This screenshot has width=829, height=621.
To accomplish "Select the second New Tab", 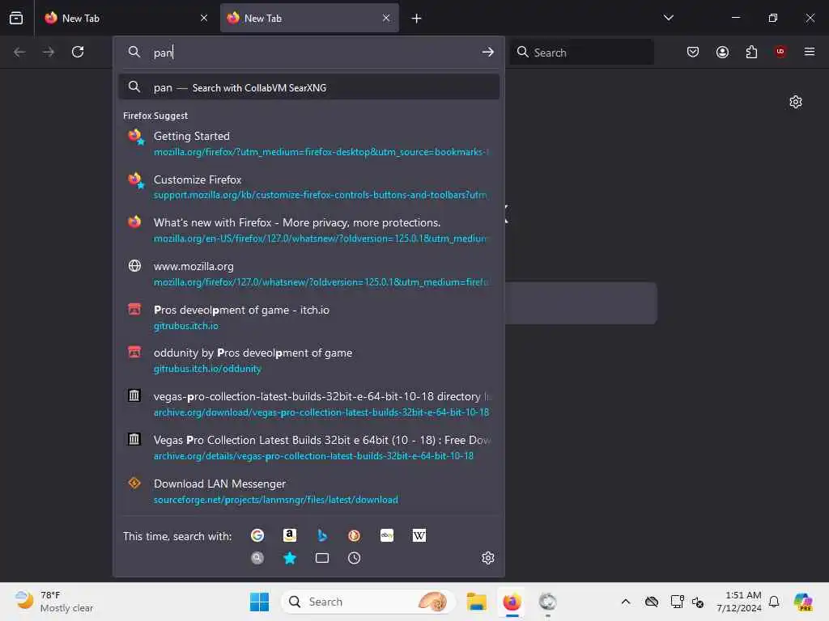I will [x=309, y=18].
